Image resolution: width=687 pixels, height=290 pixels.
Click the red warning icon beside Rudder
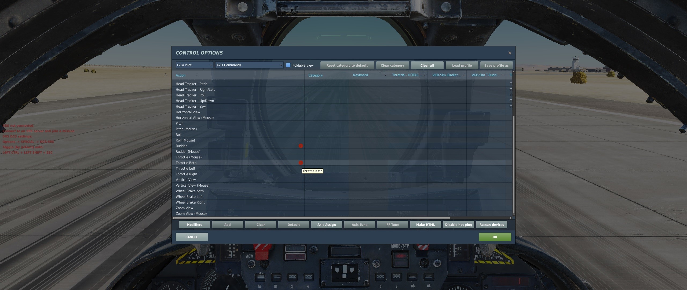[x=301, y=146]
